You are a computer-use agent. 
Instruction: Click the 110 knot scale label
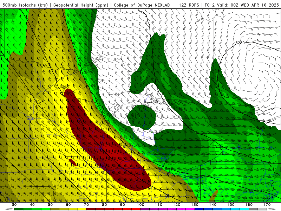coord(159,205)
